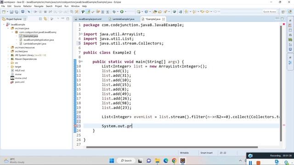The image size is (294, 165).
Task: Click the Open Perspective icon
Action: [x=283, y=12]
